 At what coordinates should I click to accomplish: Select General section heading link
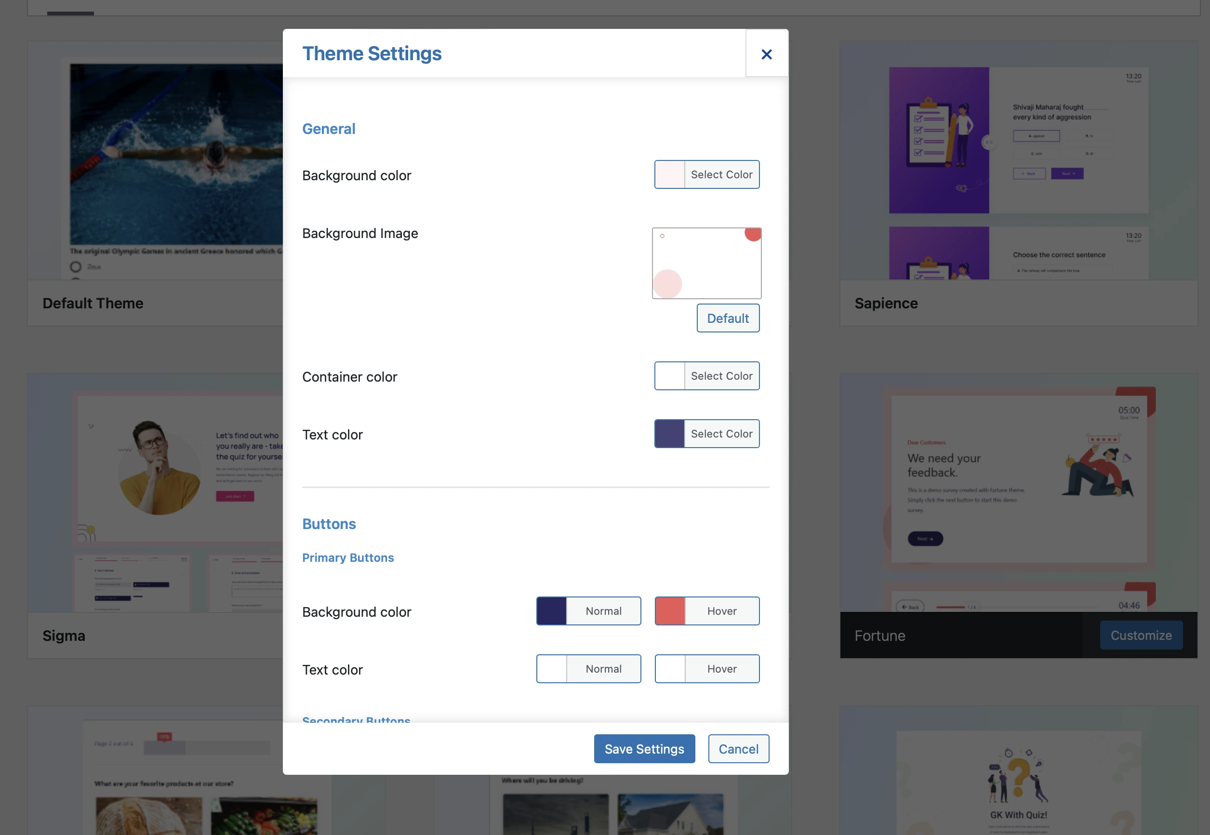(328, 129)
